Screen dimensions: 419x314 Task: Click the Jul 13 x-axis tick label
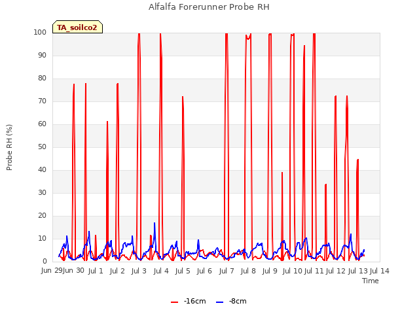tap(358, 271)
